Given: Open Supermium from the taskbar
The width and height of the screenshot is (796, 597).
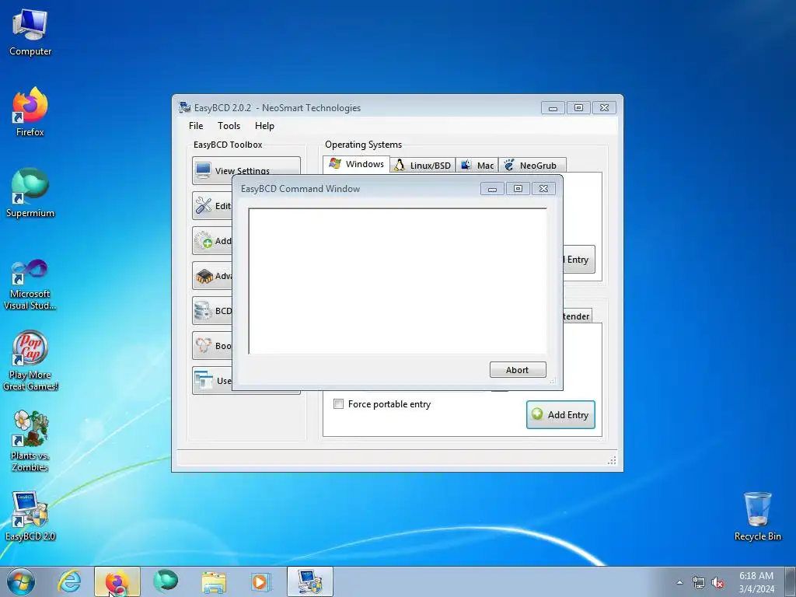Looking at the screenshot, I should click(x=166, y=581).
